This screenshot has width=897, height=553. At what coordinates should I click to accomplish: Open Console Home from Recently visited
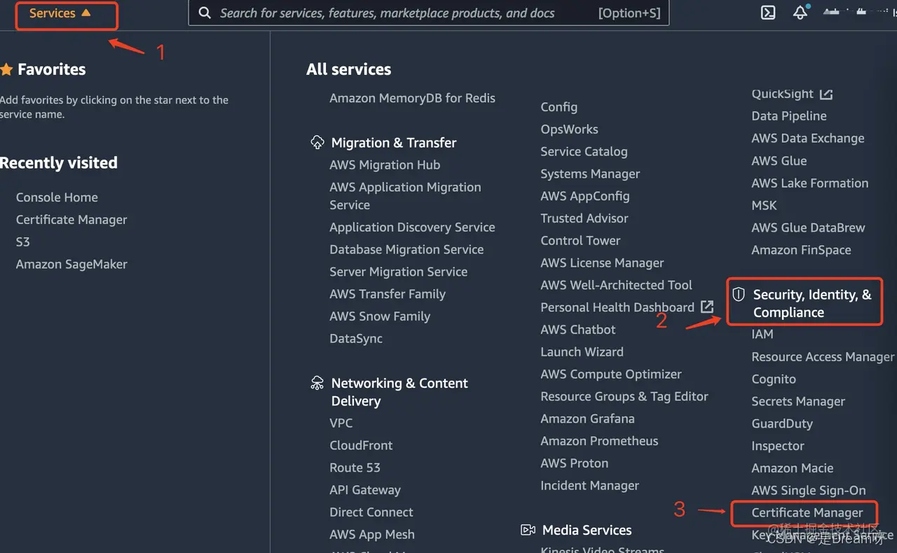pos(57,197)
